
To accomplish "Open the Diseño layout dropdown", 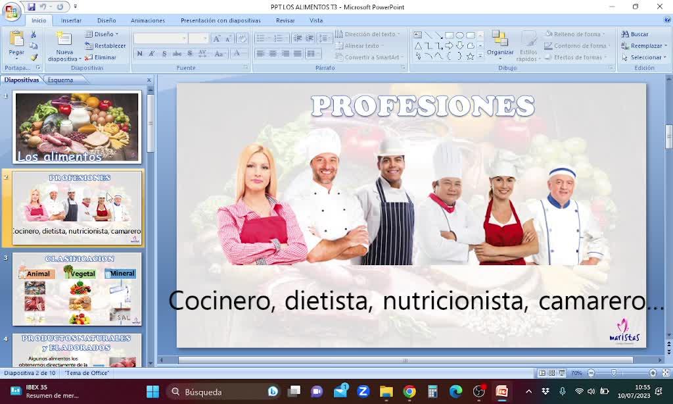I will pyautogui.click(x=102, y=34).
